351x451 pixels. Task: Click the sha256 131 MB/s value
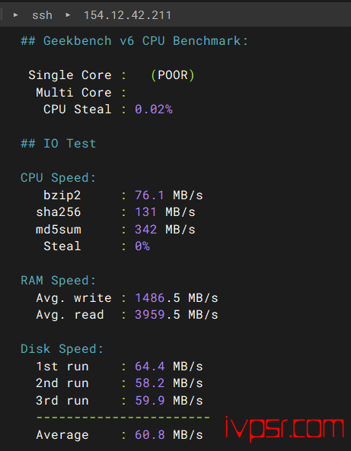tap(165, 212)
